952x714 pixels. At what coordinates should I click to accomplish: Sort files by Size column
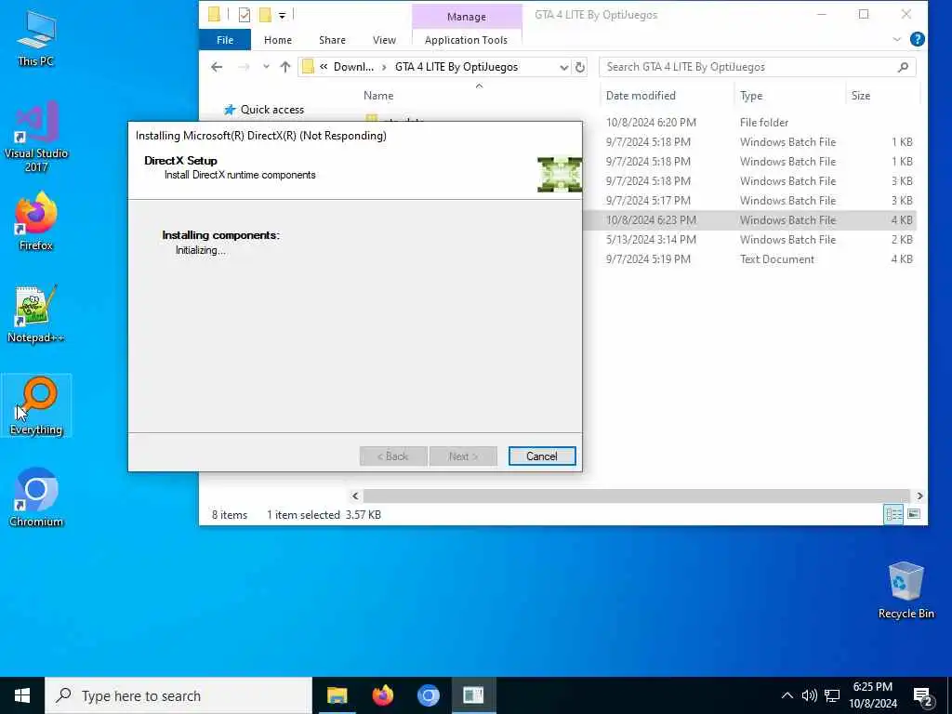click(860, 96)
